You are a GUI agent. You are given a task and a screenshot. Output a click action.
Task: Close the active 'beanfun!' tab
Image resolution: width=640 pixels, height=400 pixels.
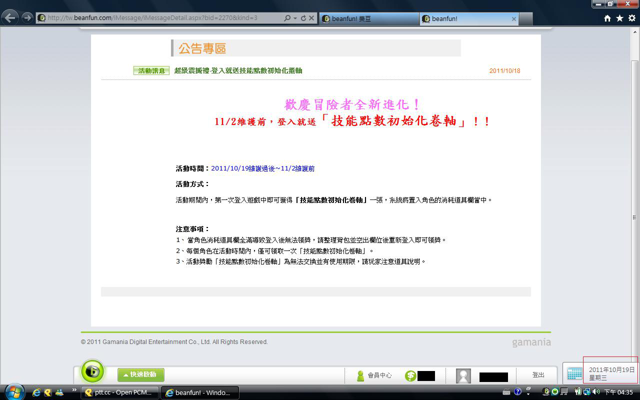point(513,18)
